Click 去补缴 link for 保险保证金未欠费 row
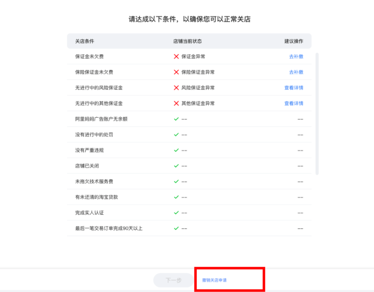The width and height of the screenshot is (374, 292). 296,72
